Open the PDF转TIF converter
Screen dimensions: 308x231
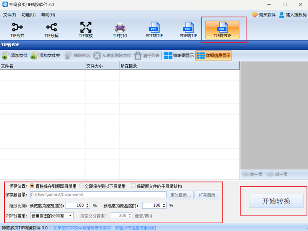[188, 29]
